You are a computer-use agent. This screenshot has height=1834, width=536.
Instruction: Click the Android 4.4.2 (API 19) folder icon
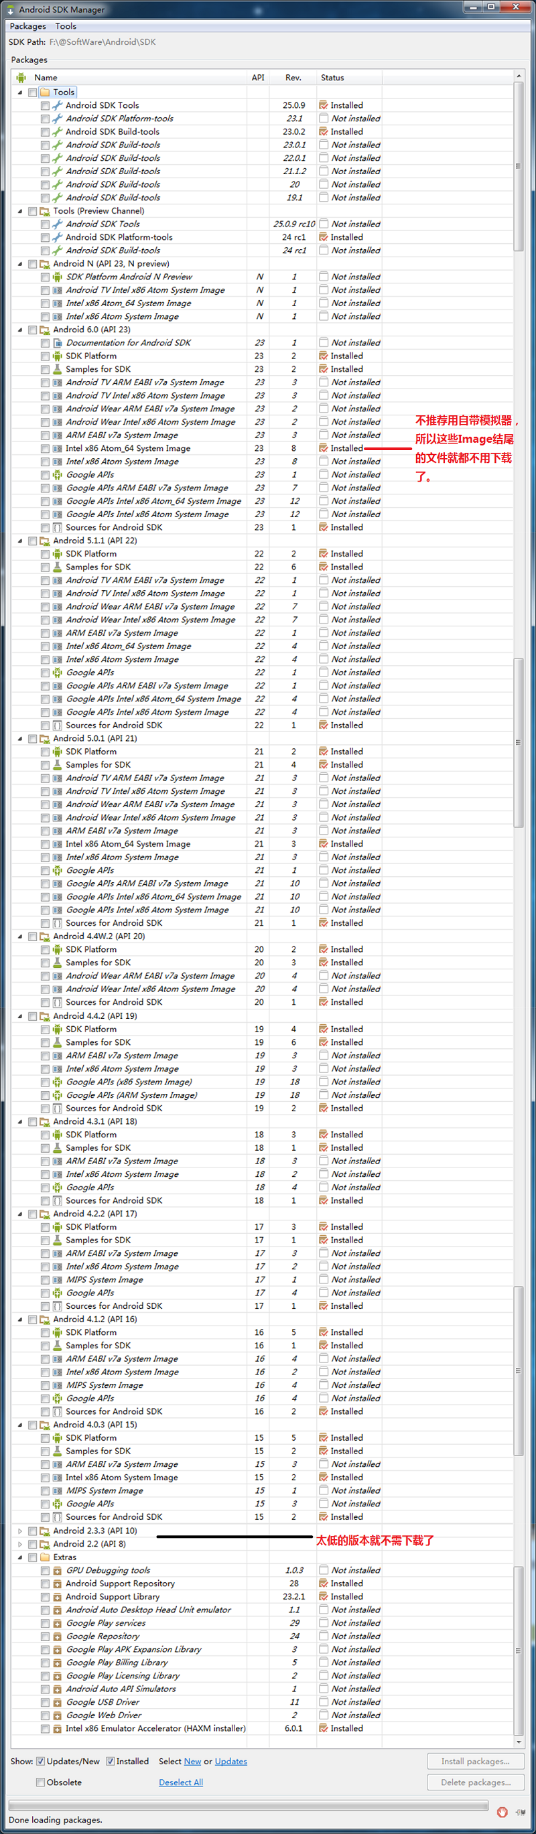[x=45, y=1016]
